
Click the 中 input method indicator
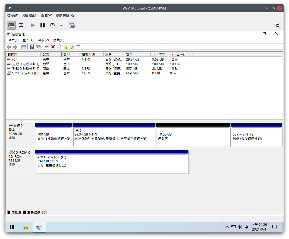(x=246, y=227)
